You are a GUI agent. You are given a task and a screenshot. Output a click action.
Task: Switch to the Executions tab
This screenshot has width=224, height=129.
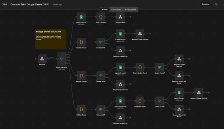coord(116,10)
